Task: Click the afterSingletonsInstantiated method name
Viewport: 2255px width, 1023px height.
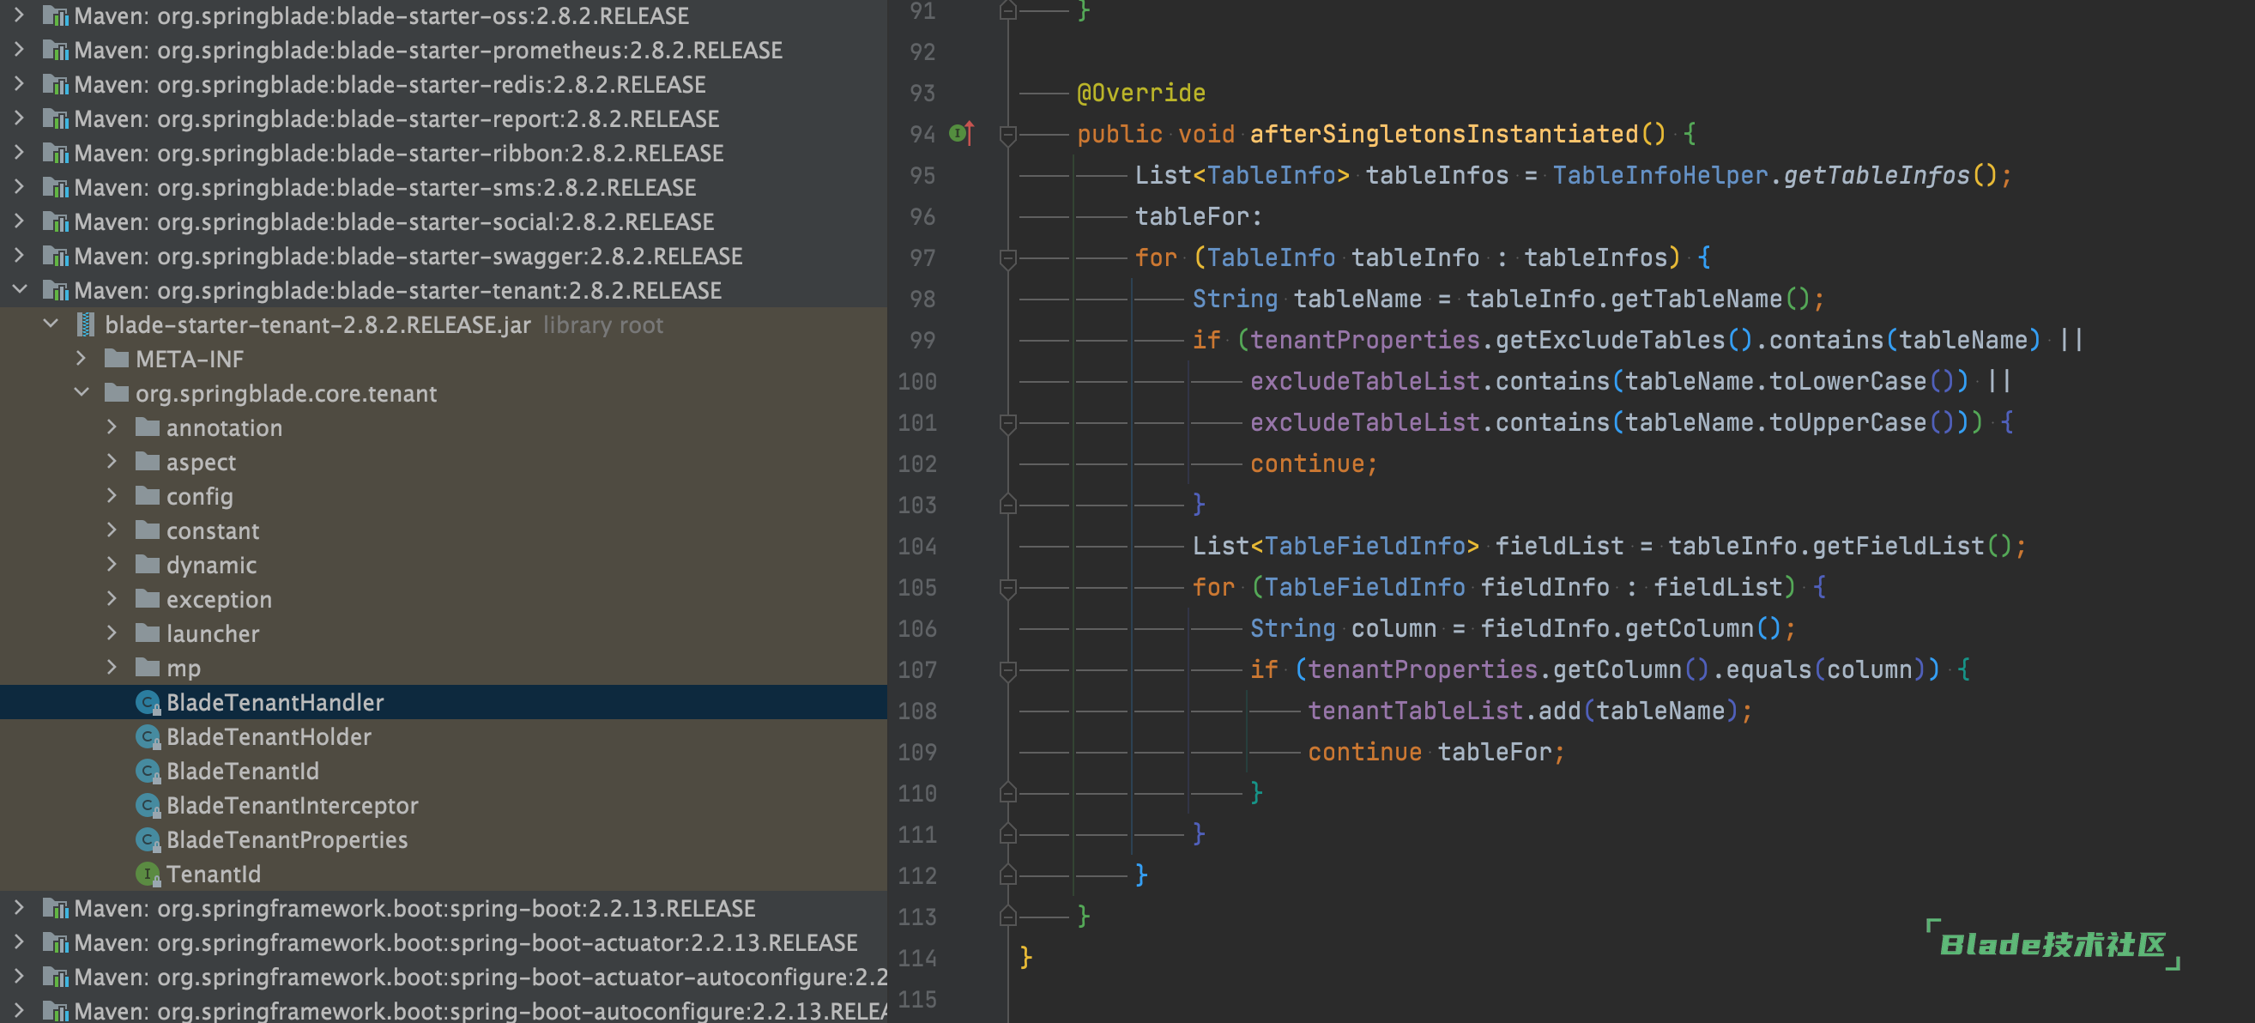Action: [x=1443, y=134]
